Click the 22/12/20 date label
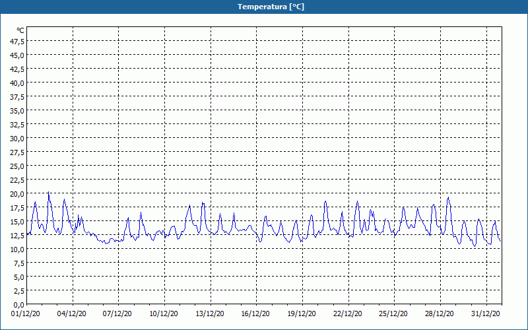This screenshot has height=330, width=528. pyautogui.click(x=348, y=313)
